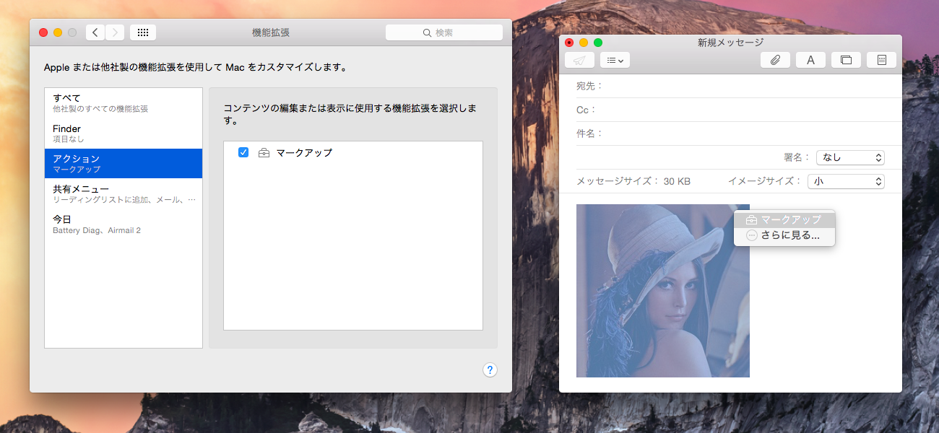Show fonts panel with A icon
Screen dimensions: 939x433
(810, 60)
